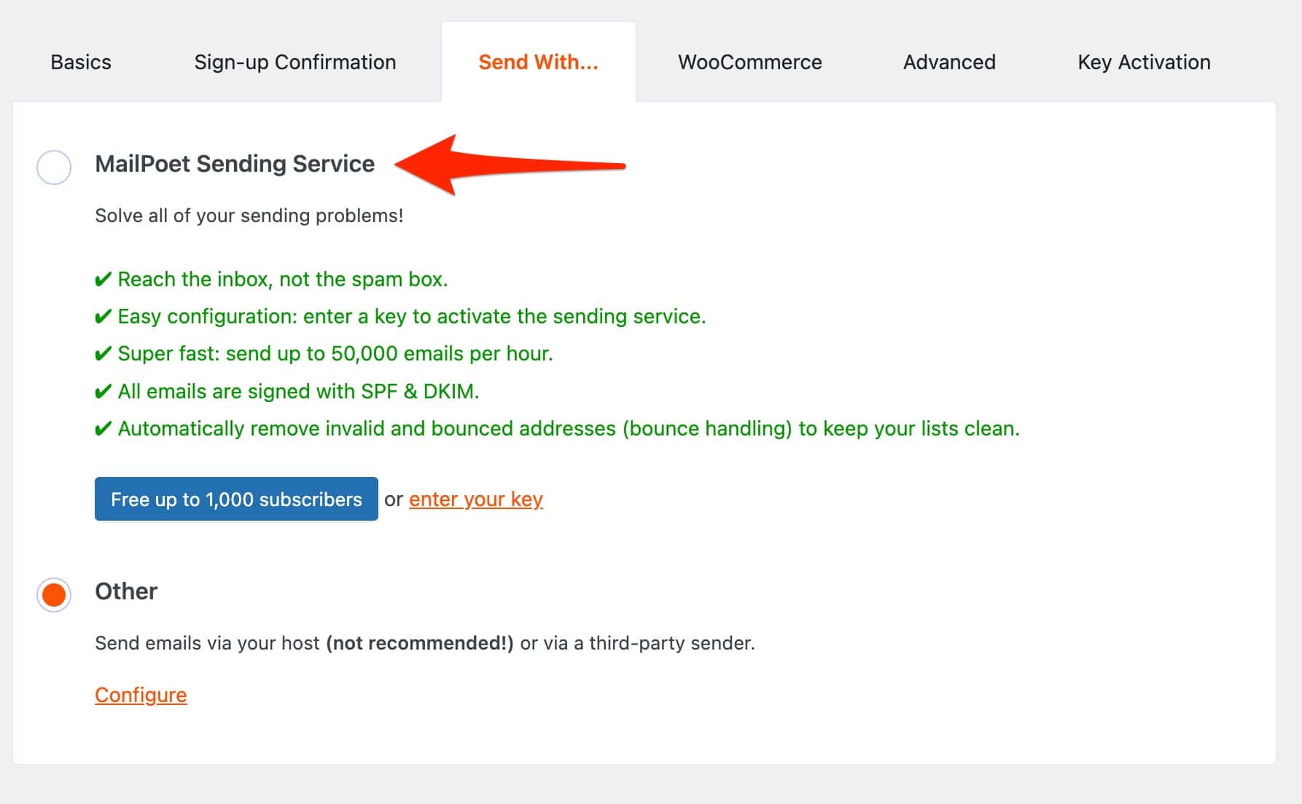The height and width of the screenshot is (804, 1302).
Task: Follow the enter your key link
Action: [x=476, y=500]
